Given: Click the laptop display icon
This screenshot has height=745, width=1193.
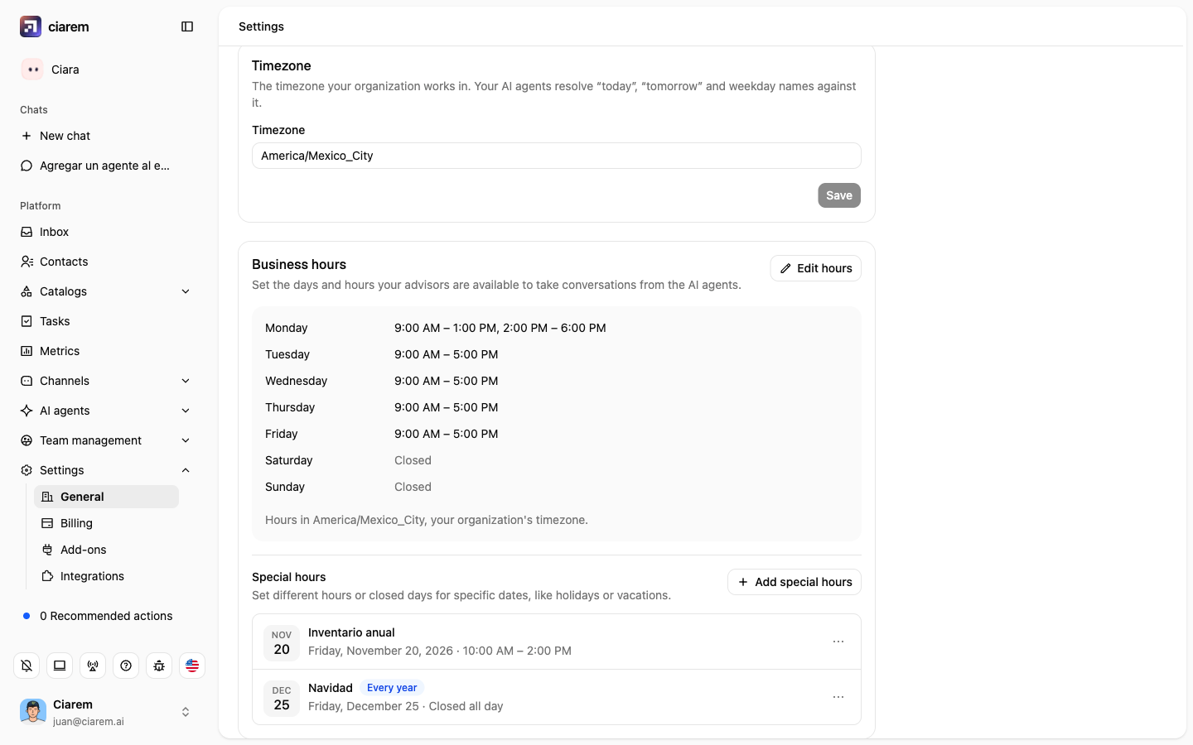Looking at the screenshot, I should [x=60, y=666].
